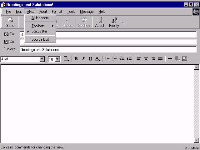This screenshot has width=200, height=150.
Task: Apply italic formatting
Action: (83, 59)
